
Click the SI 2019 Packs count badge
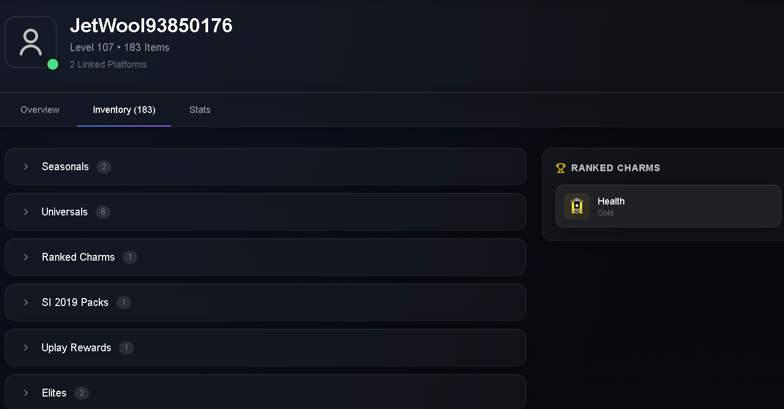tap(124, 302)
